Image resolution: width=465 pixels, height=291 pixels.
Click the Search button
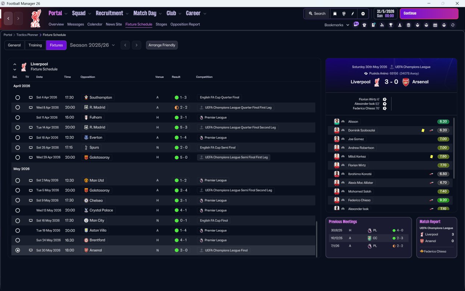click(317, 14)
